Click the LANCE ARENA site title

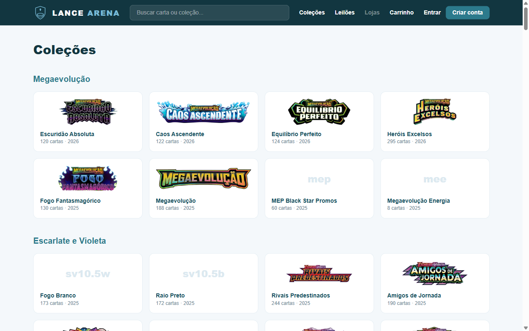[86, 13]
